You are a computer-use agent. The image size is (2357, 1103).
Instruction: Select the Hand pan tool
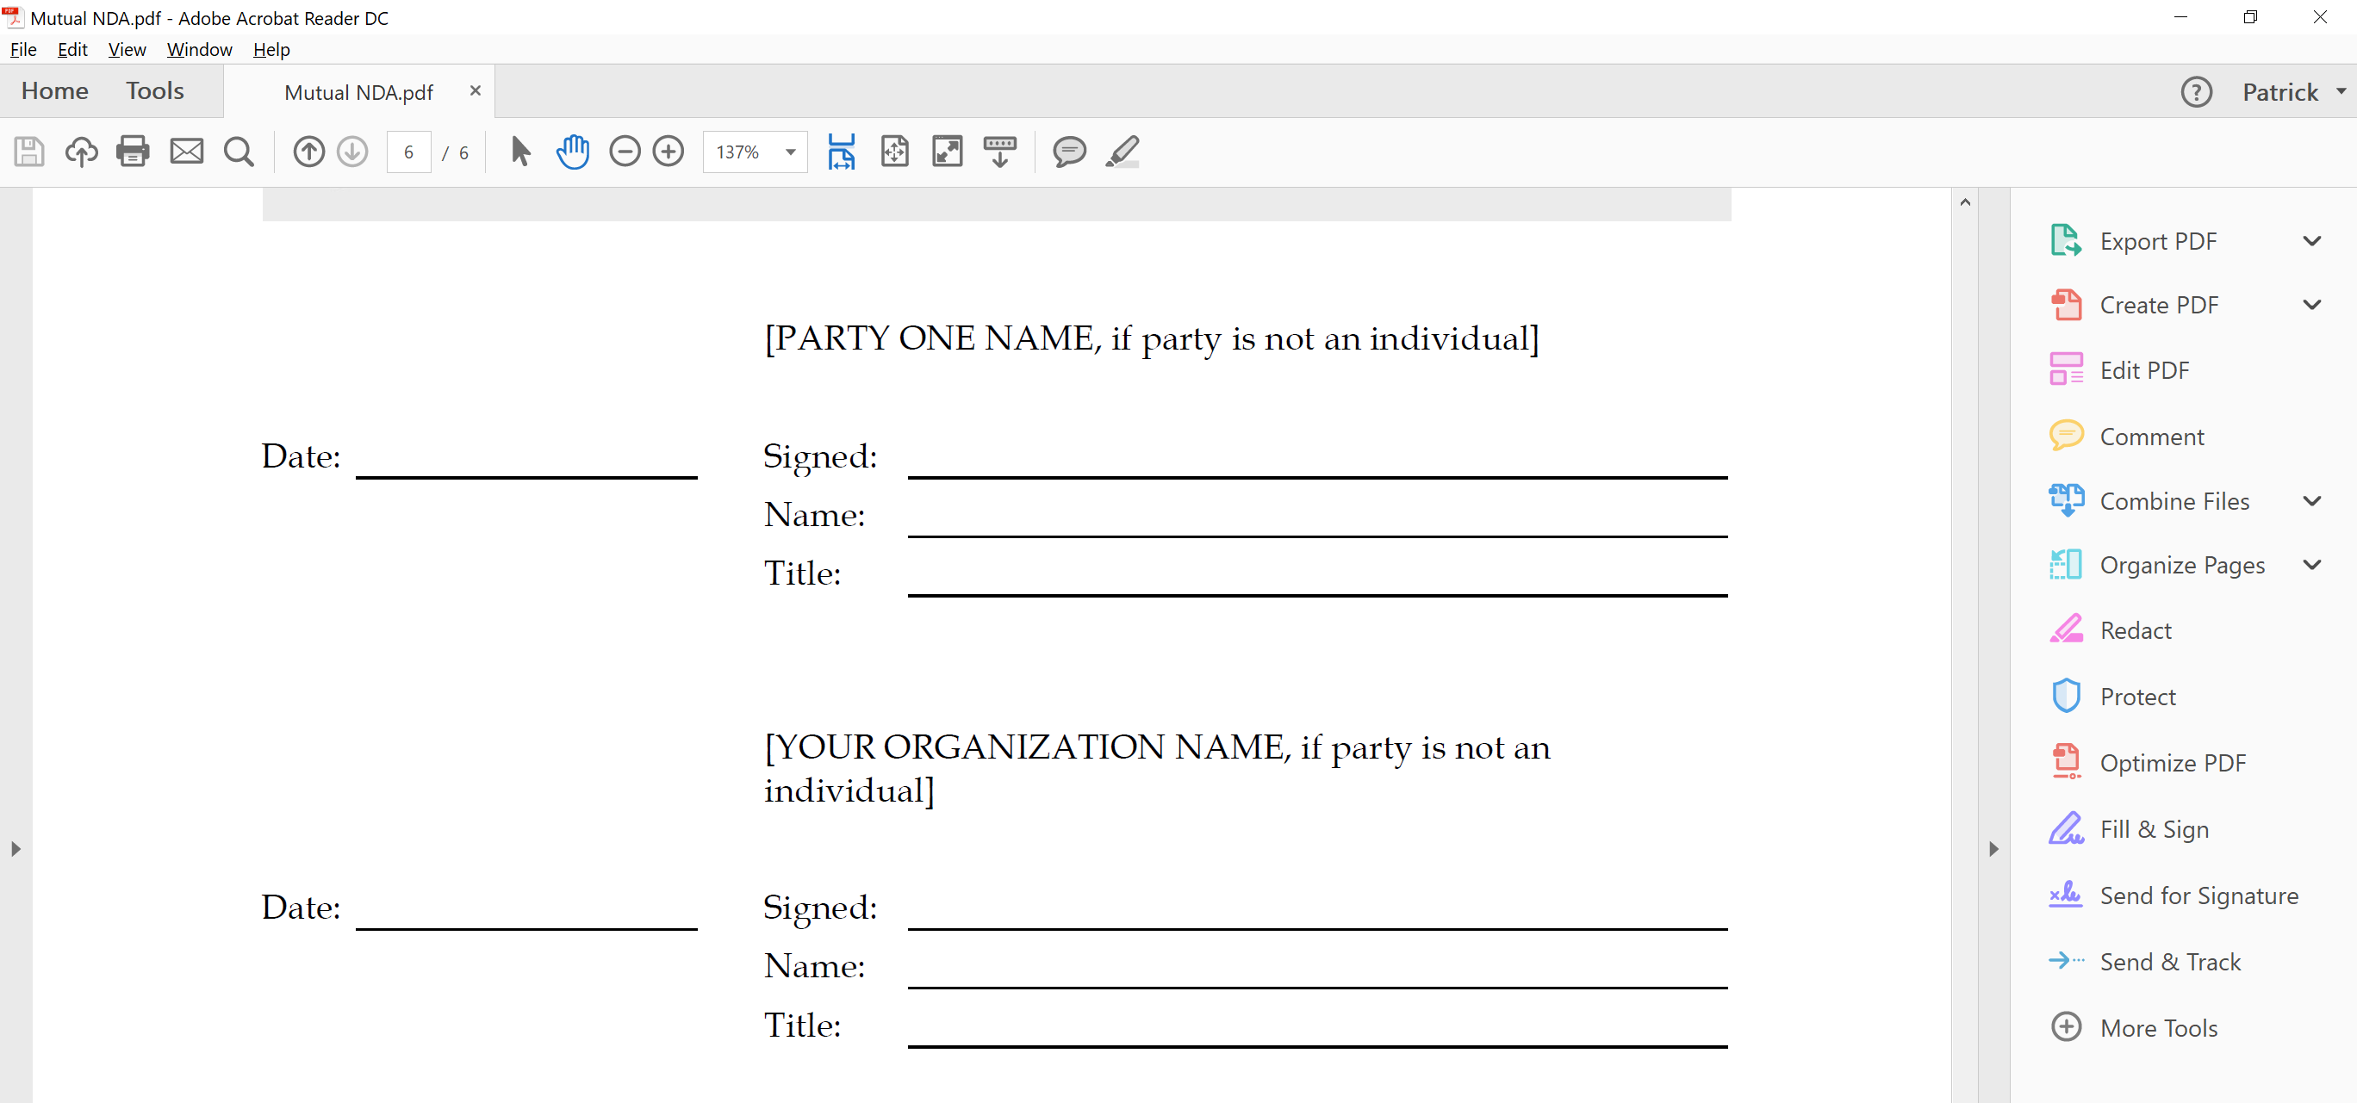[573, 152]
